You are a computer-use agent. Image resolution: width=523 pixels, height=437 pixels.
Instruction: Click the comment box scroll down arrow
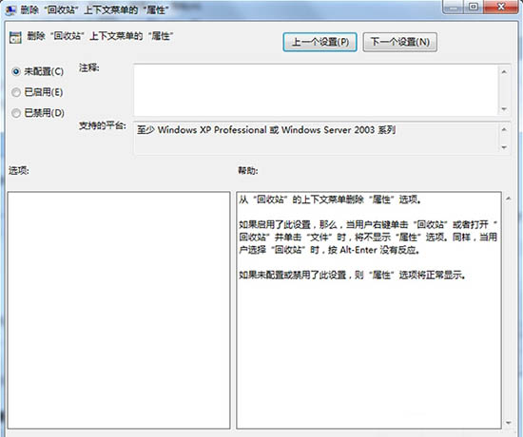504,109
